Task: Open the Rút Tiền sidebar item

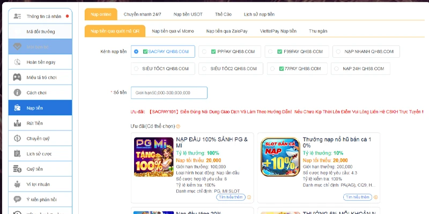Action: pyautogui.click(x=40, y=123)
